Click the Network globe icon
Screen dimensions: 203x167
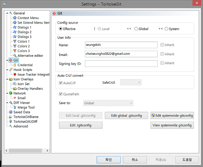coord(11,93)
